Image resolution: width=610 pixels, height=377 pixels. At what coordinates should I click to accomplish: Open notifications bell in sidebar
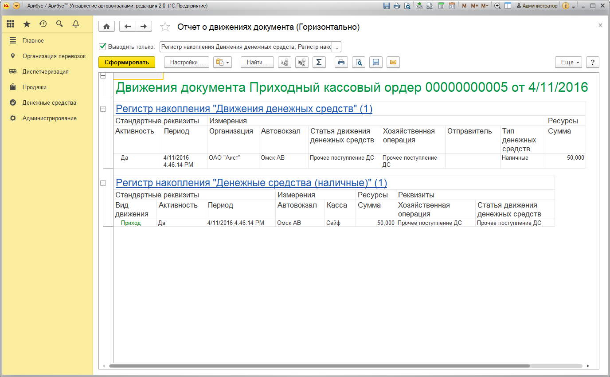point(75,24)
